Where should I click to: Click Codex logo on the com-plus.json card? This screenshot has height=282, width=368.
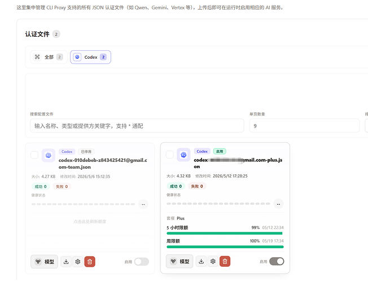[183, 155]
